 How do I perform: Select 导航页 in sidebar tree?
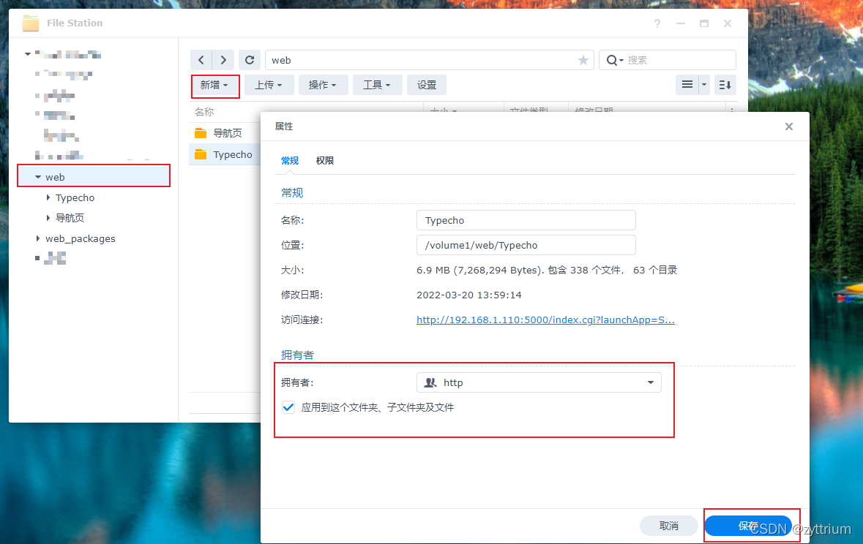point(70,218)
